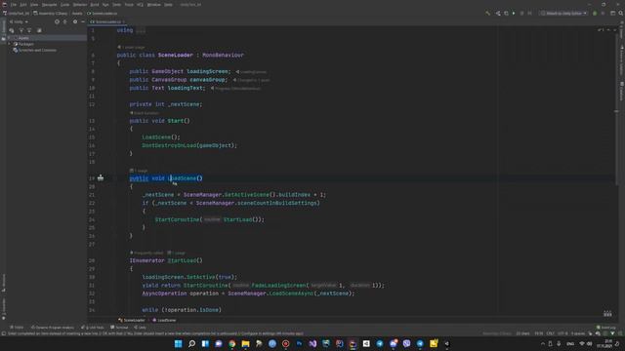Screen dimensions: 625x351
Task: Open the Unity view selector dropdown in Explorer
Action: pyautogui.click(x=19, y=21)
